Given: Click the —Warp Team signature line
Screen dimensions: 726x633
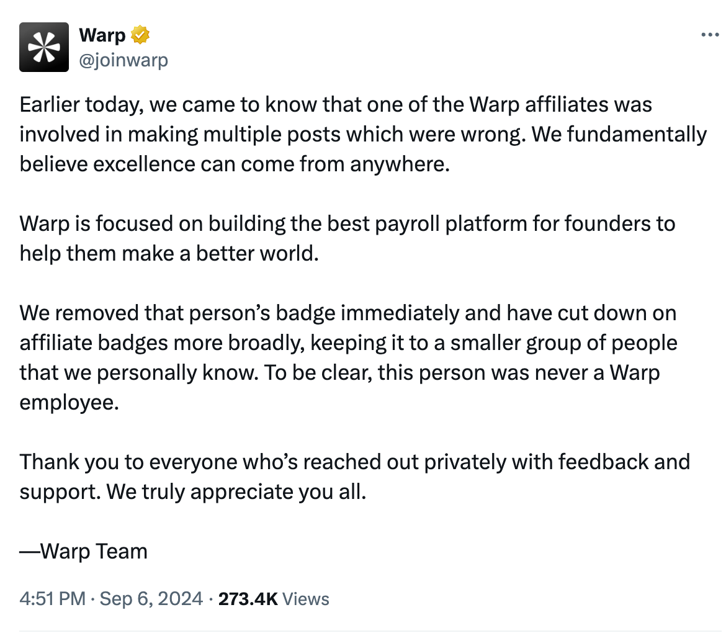Looking at the screenshot, I should (x=83, y=551).
